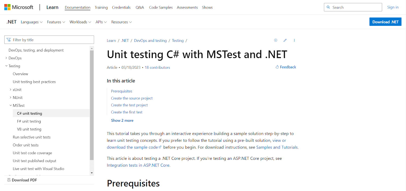Open the APIs dropdown
The height and width of the screenshot is (191, 406).
[x=101, y=22]
